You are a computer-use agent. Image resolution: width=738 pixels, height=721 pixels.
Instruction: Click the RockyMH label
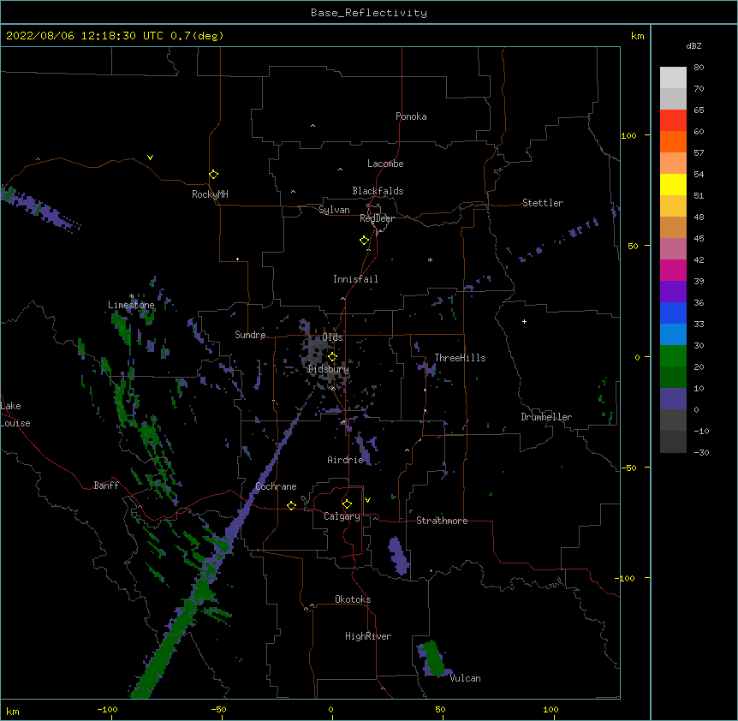[x=210, y=194]
